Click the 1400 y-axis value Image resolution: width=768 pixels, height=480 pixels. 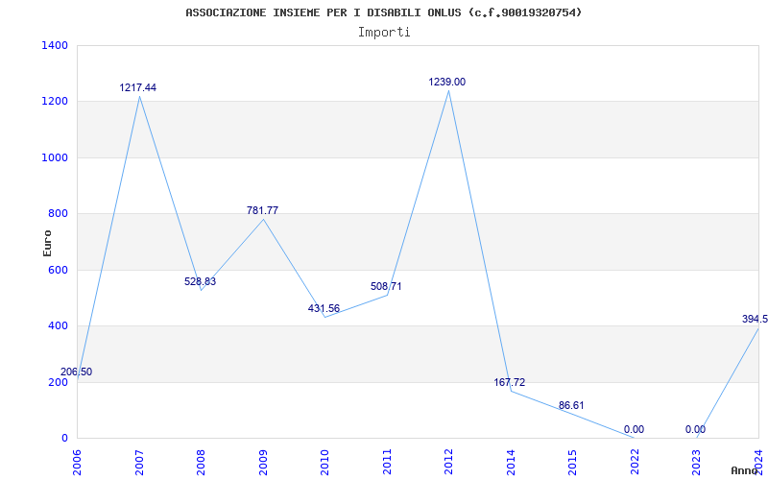click(56, 45)
